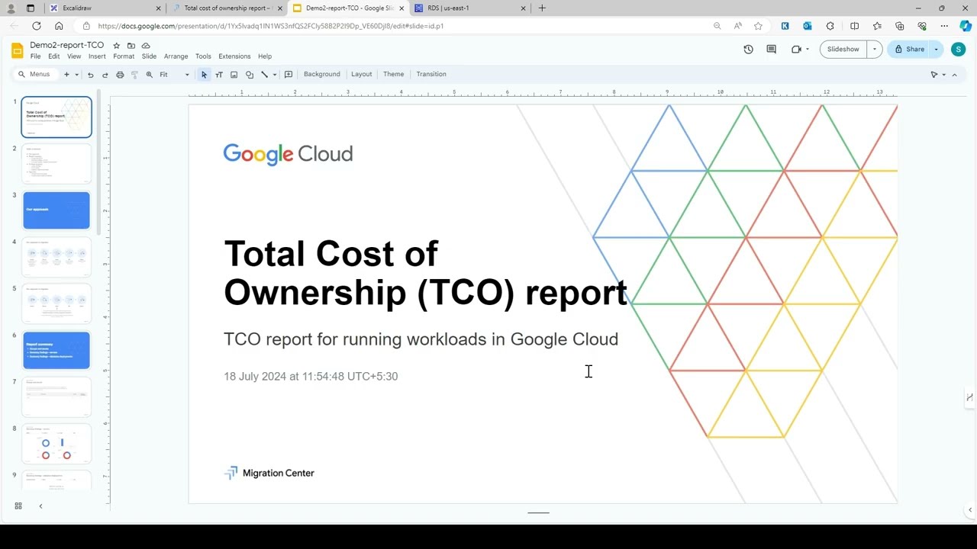Star the Demo2-report-TCO document

click(116, 46)
